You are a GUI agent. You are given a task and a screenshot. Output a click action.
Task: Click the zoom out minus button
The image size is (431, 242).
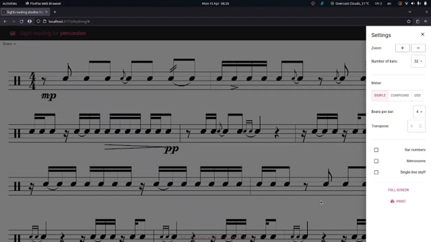418,48
